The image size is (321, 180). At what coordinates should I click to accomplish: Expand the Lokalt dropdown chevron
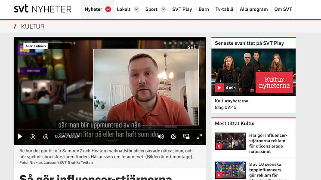136,9
